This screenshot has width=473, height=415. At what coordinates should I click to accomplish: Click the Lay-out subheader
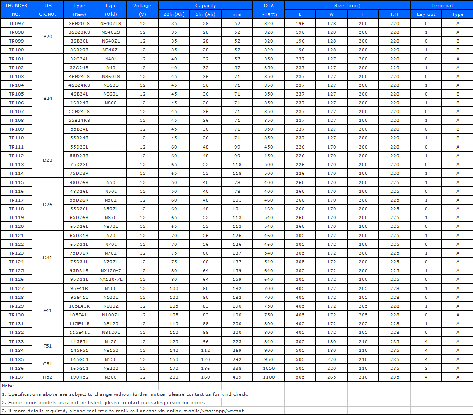pyautogui.click(x=426, y=14)
